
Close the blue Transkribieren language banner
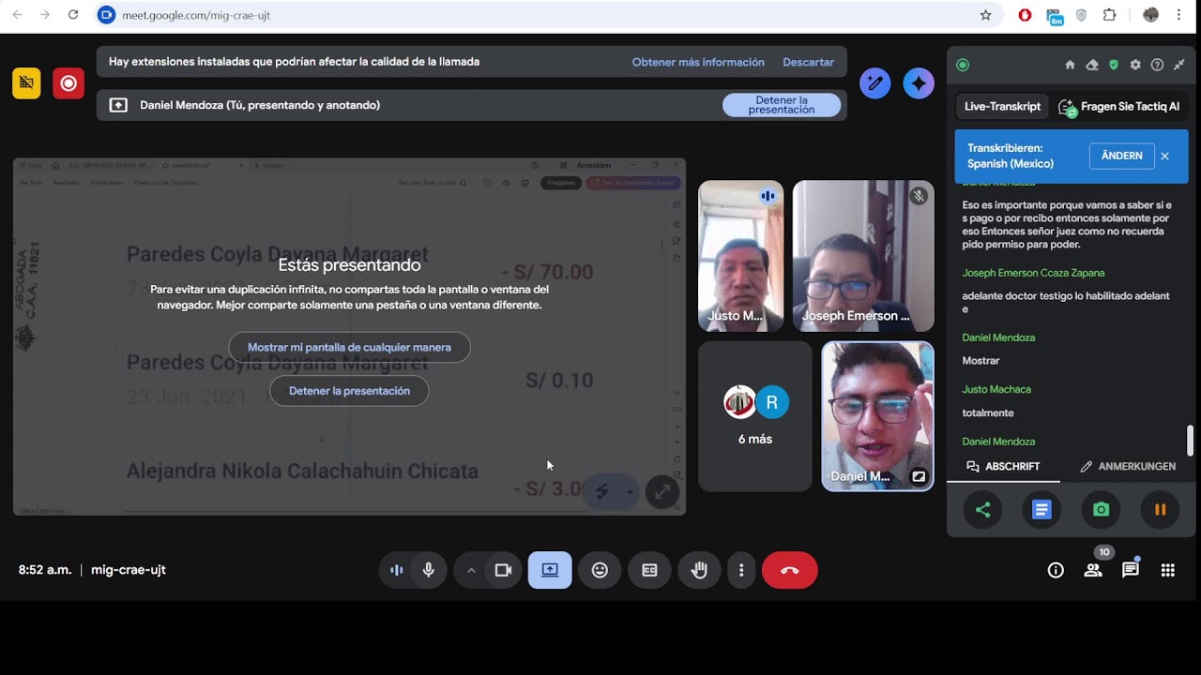tap(1165, 156)
